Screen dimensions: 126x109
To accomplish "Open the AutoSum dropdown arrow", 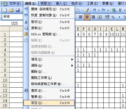I will coord(125,10).
